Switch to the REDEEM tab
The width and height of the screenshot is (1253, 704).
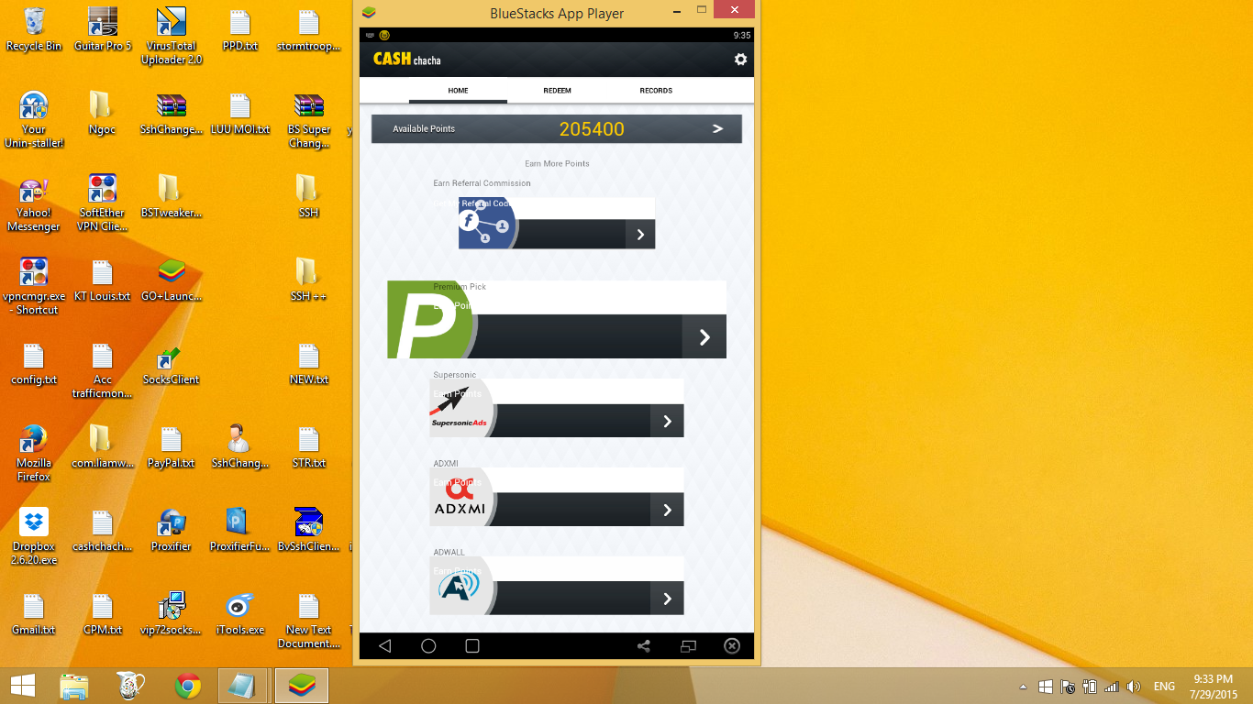pos(557,91)
